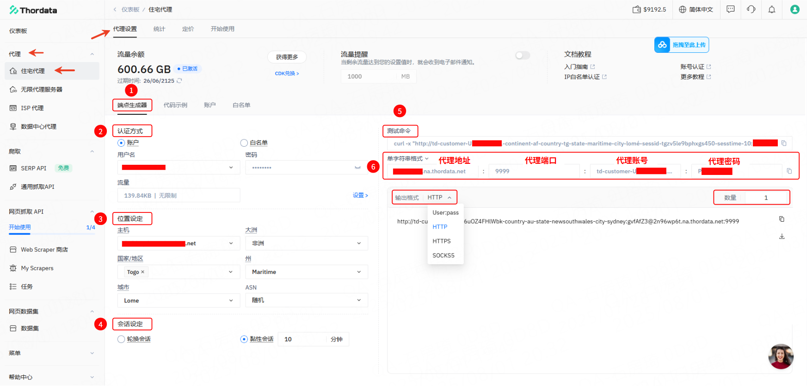This screenshot has height=386, width=807.
Task: Open the username dropdown
Action: 179,168
